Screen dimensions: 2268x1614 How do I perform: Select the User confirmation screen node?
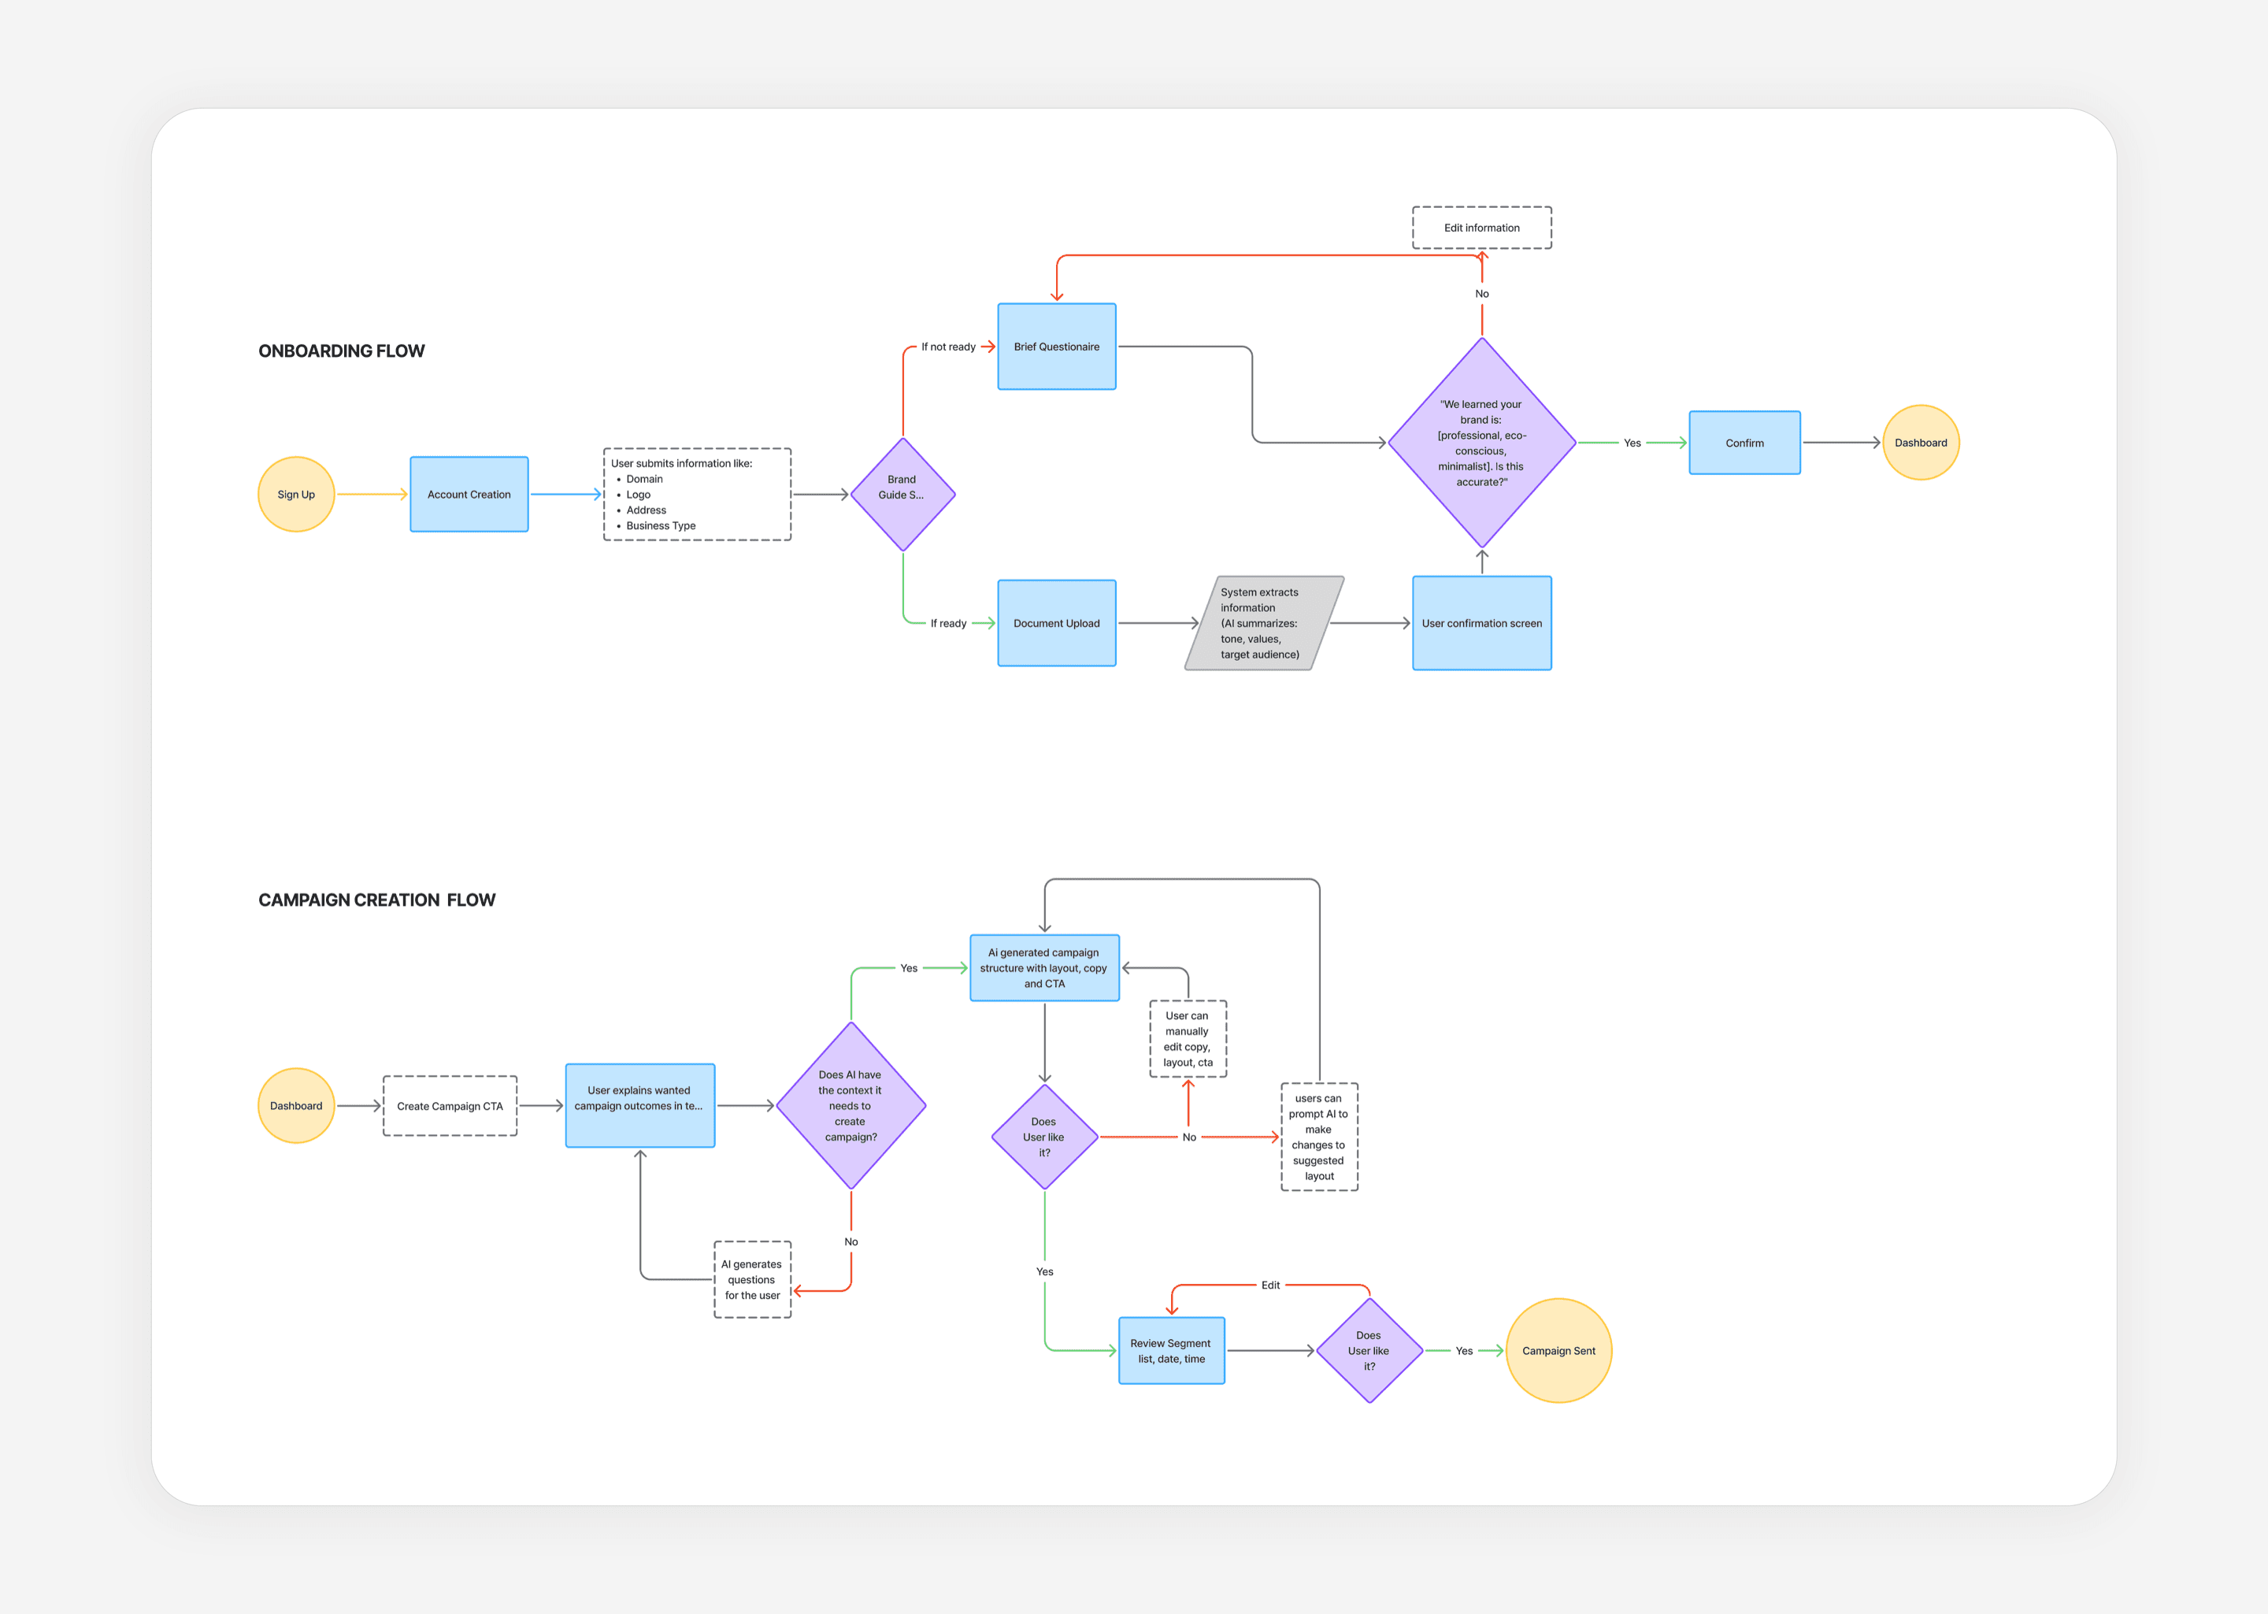[x=1481, y=623]
